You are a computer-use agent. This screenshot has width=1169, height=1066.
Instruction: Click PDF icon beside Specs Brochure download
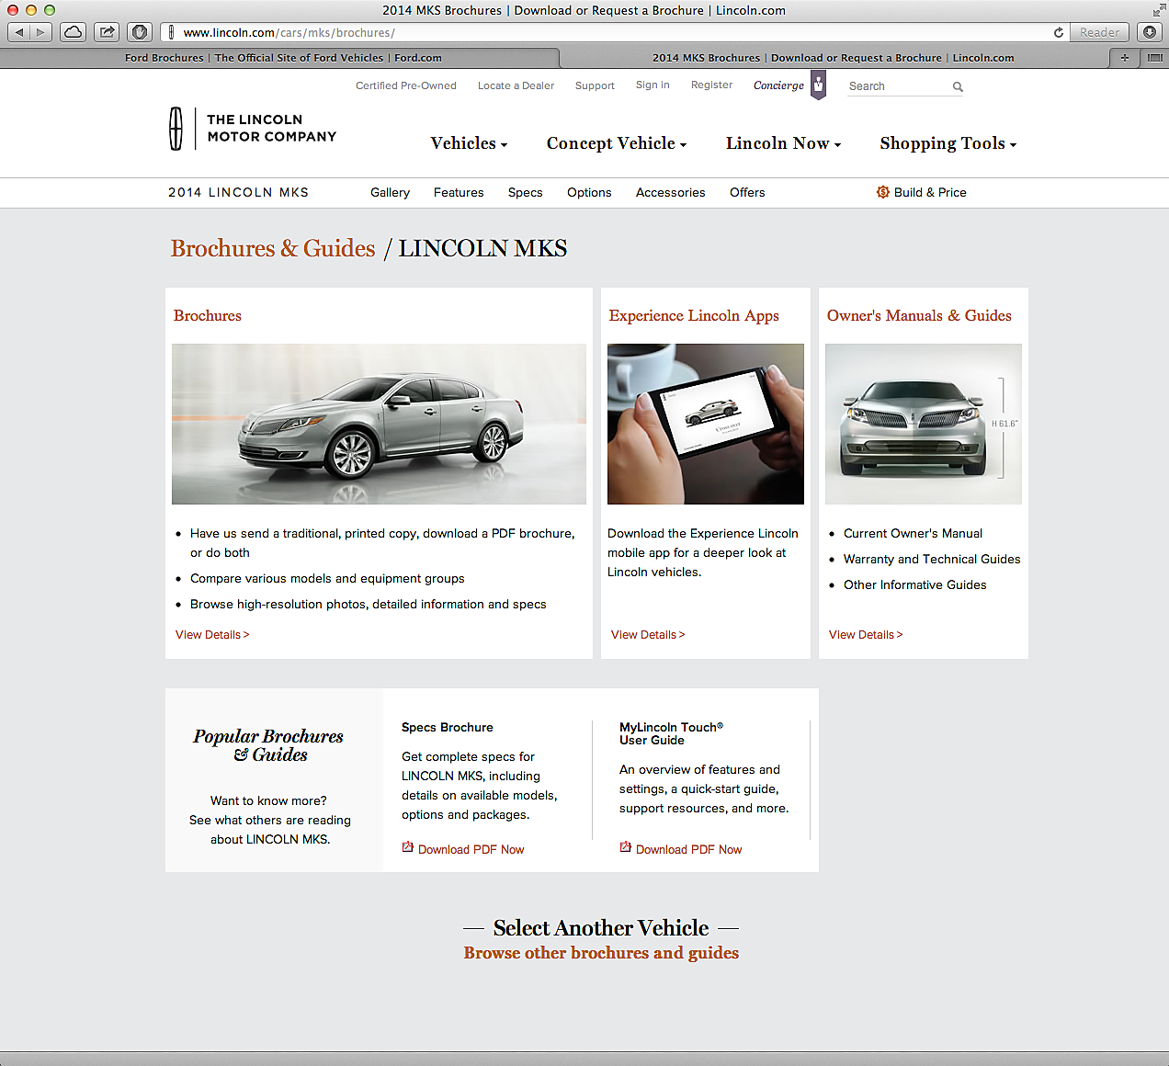click(x=408, y=847)
